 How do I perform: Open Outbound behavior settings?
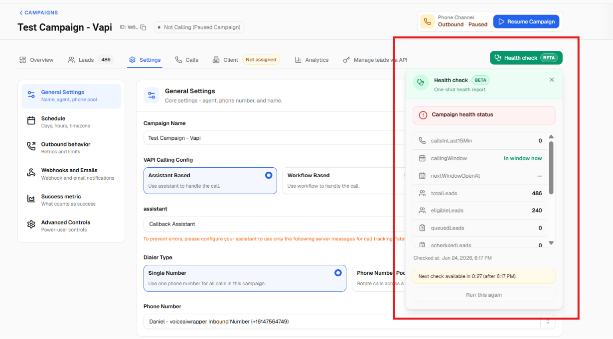(x=71, y=148)
